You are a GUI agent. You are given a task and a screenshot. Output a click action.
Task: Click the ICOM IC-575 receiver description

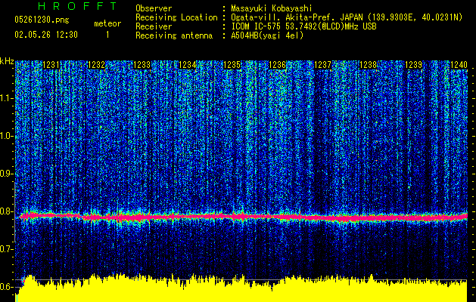pos(303,26)
